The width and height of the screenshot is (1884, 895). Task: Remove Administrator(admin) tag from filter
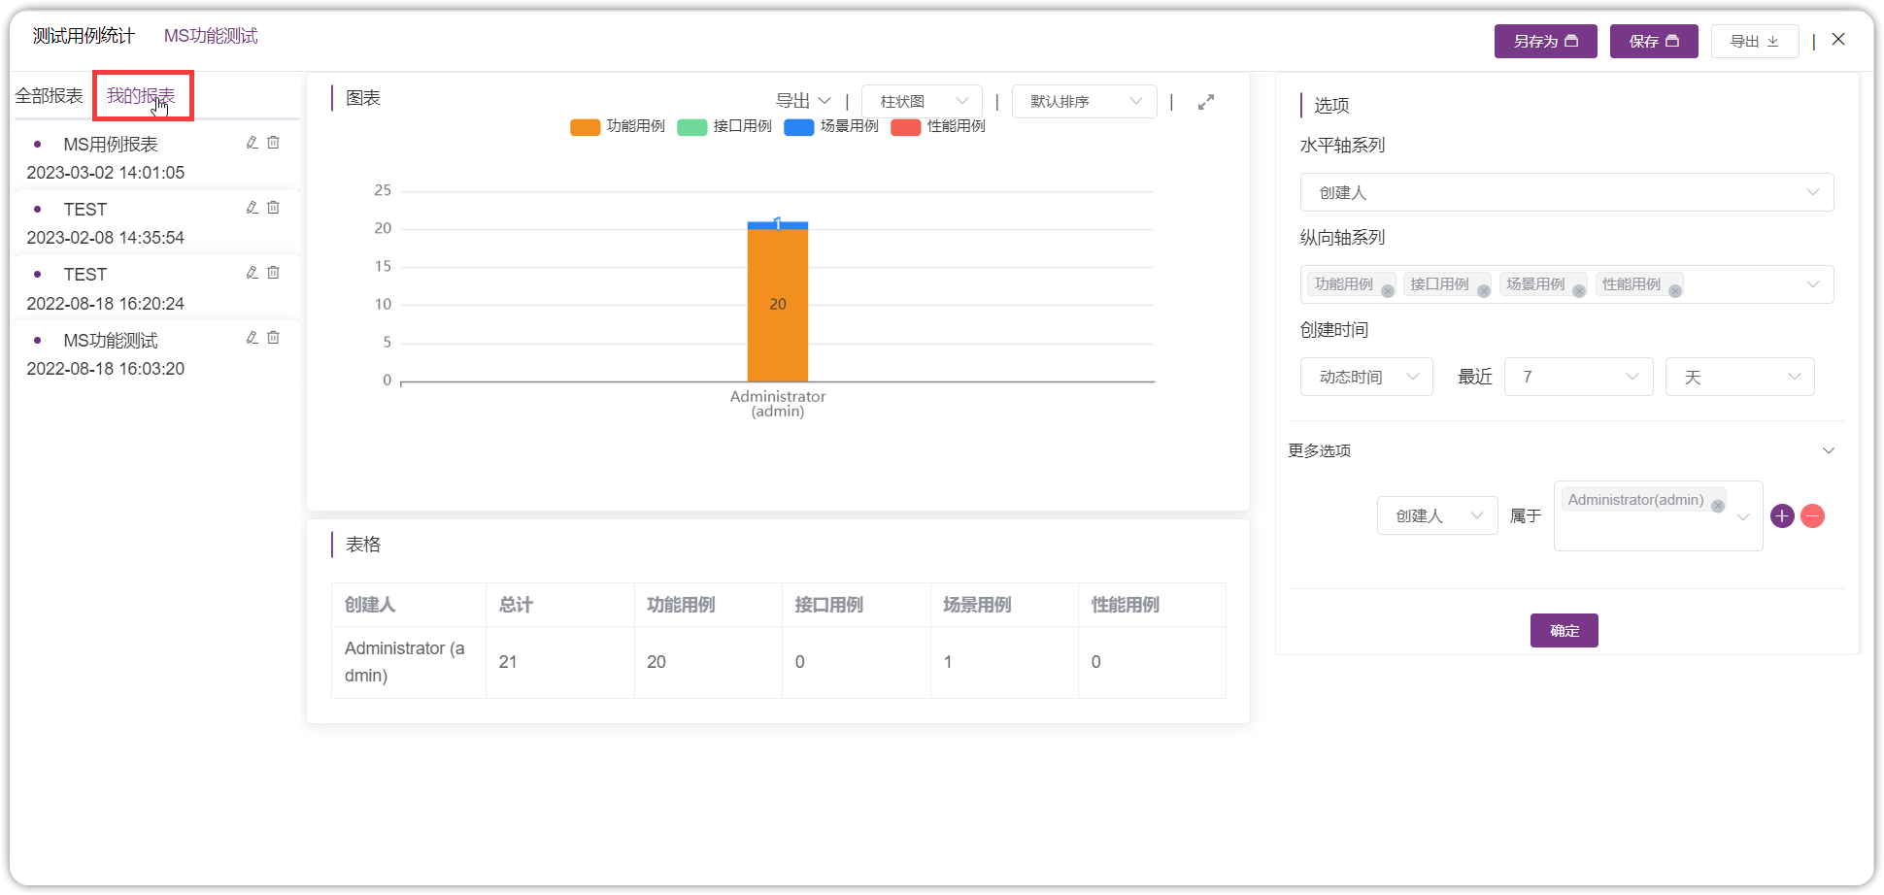pos(1718,506)
